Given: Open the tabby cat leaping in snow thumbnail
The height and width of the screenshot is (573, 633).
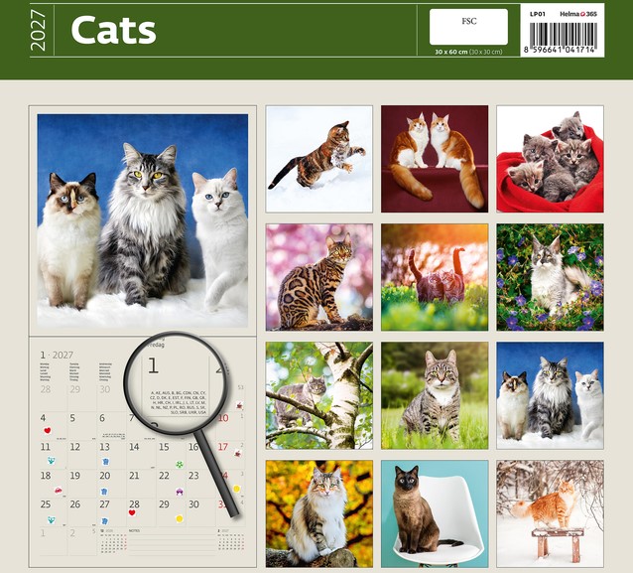Looking at the screenshot, I should pos(319,159).
